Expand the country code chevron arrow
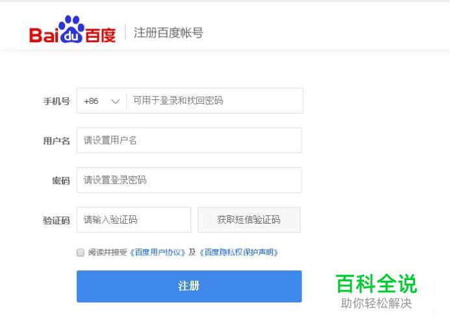 click(115, 101)
